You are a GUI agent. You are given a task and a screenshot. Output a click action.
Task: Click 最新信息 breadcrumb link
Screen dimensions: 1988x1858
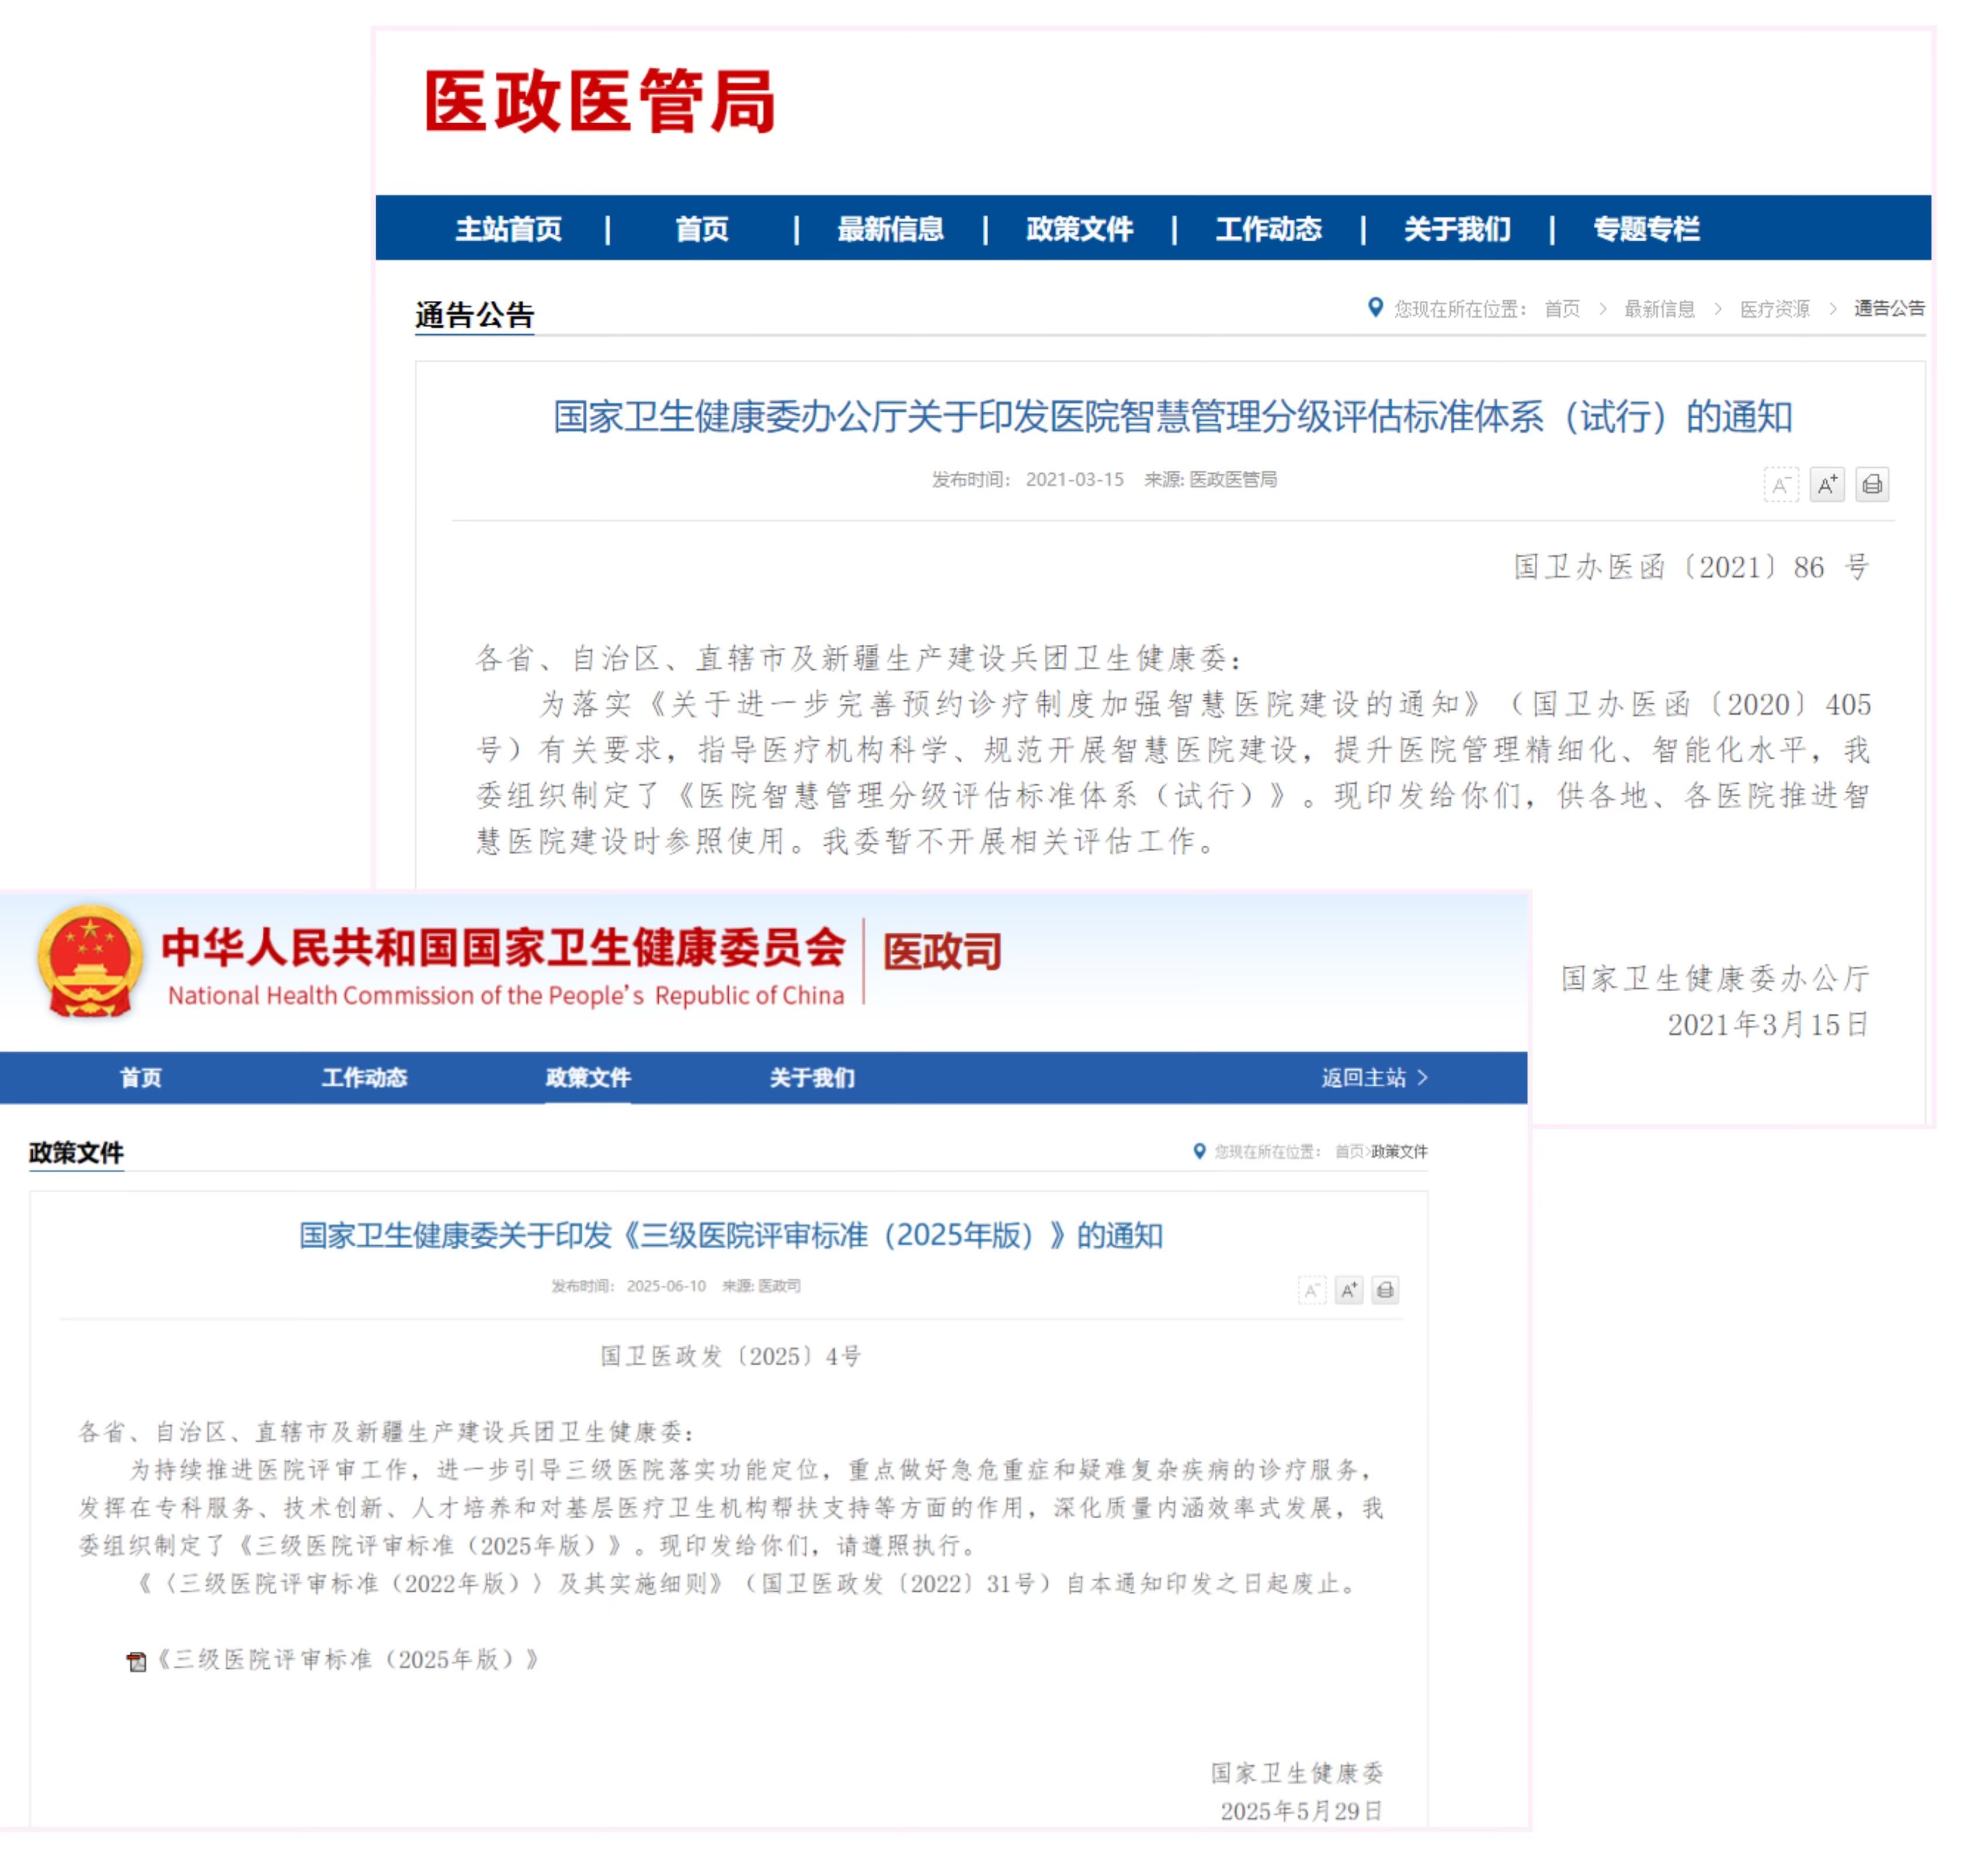[x=1660, y=309]
